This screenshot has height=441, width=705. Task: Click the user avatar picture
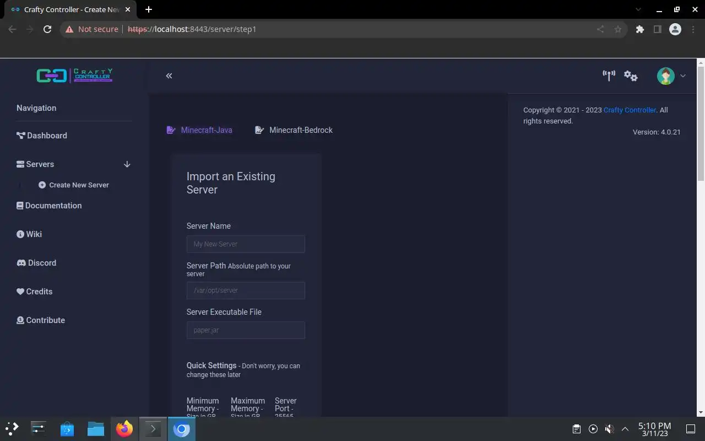click(665, 76)
